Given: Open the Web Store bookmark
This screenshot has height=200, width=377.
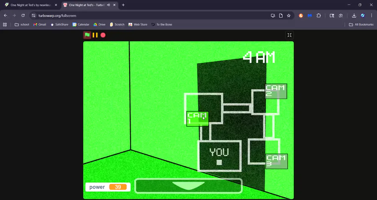Looking at the screenshot, I should click(x=138, y=25).
